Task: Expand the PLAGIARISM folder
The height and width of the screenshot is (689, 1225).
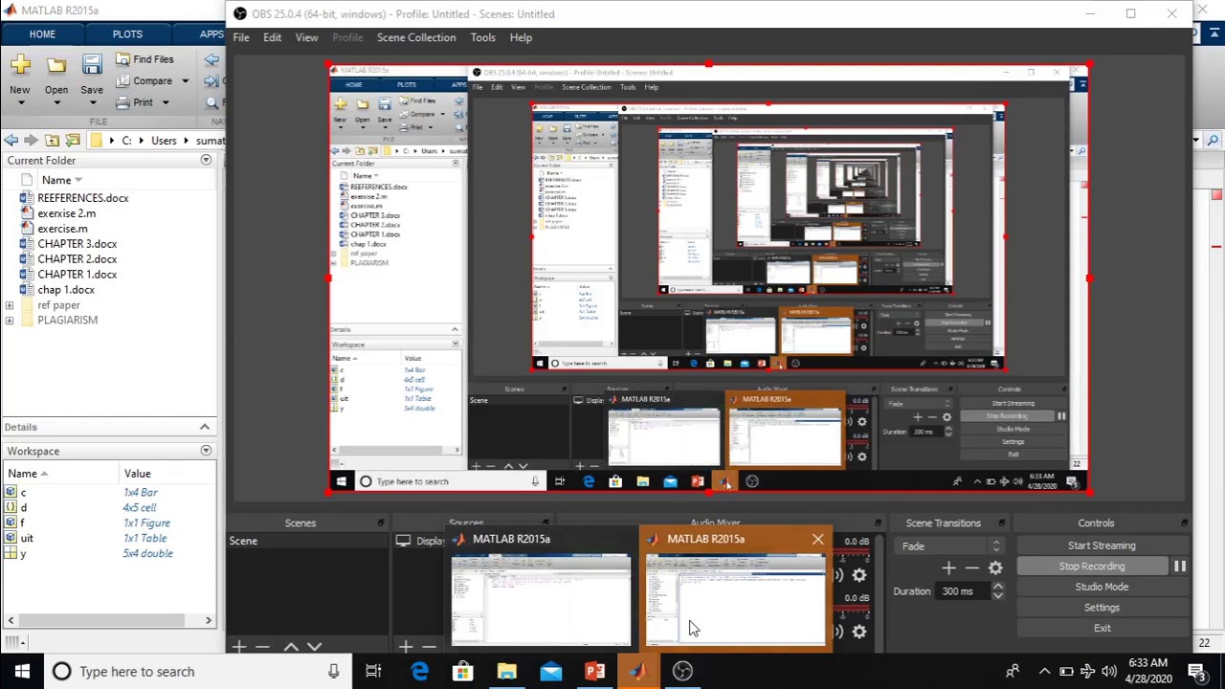Action: 10,321
